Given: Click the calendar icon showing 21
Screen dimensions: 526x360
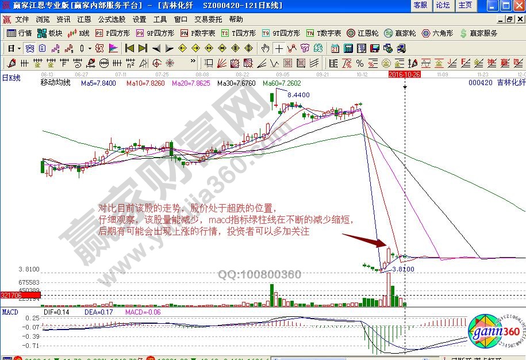Looking at the screenshot, I should 334,48.
